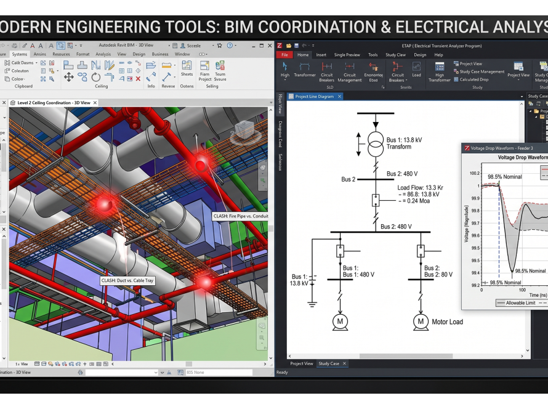
Task: Click the red X delete icon in Revit ribbon
Action: 138,79
